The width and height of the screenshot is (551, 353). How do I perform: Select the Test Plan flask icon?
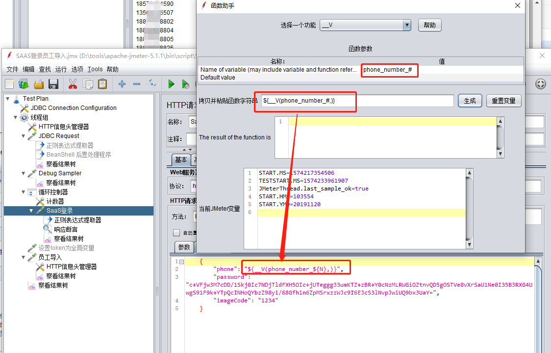(x=17, y=99)
